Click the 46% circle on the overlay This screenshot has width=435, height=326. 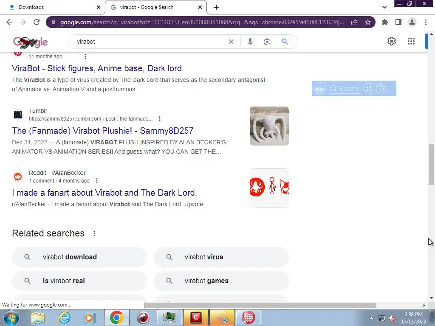point(319,88)
